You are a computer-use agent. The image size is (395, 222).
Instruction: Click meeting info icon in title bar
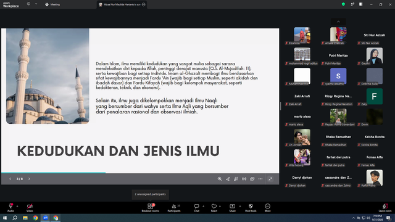click(29, 4)
